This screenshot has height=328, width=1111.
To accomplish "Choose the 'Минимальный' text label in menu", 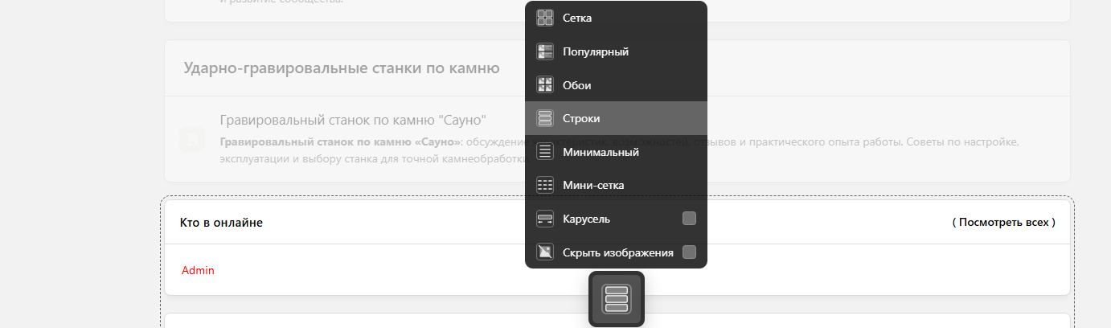I will click(601, 152).
